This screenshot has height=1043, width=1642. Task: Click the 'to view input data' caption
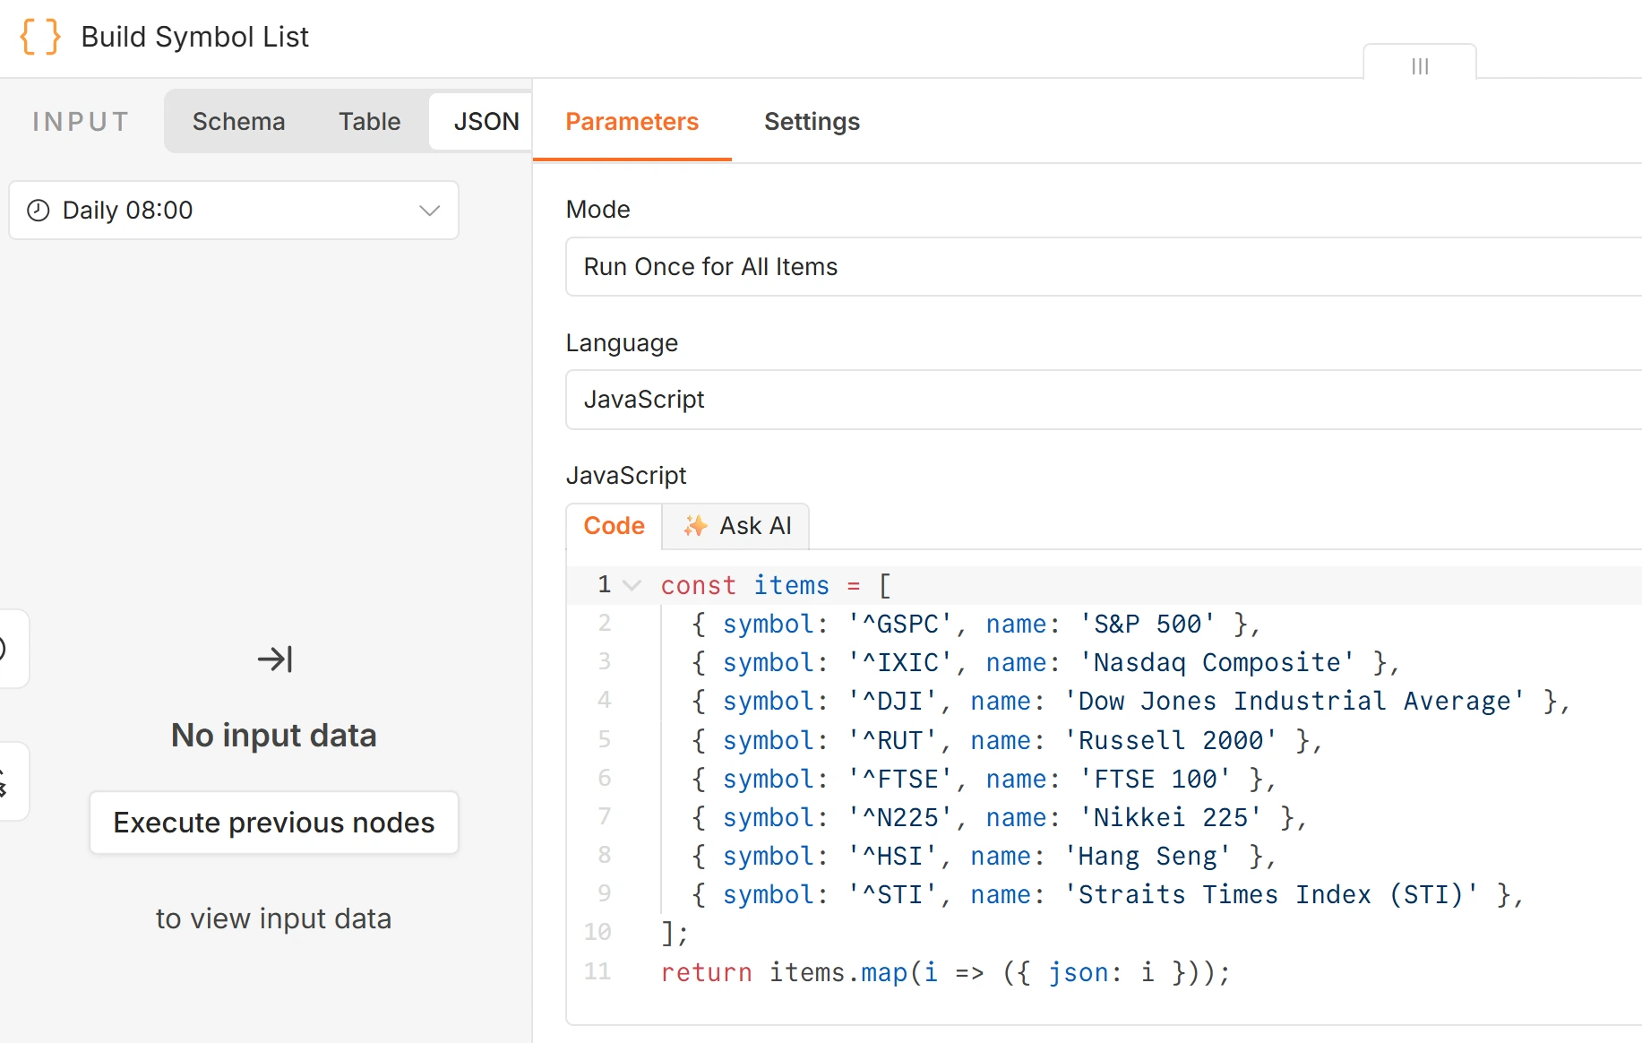click(274, 919)
